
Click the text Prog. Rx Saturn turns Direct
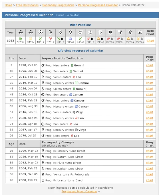[64, 157]
